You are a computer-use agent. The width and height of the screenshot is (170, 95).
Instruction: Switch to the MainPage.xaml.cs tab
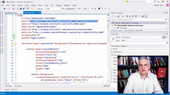tap(11, 13)
